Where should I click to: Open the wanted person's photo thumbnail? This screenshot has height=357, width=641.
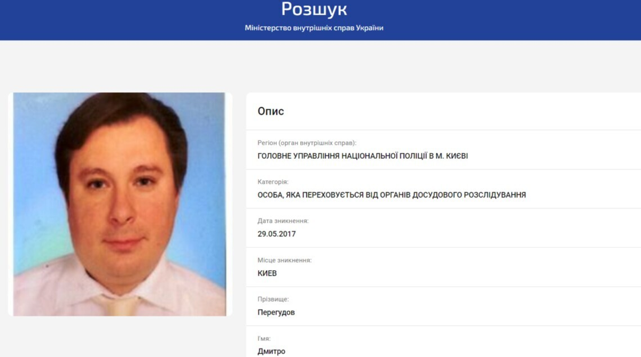(120, 204)
